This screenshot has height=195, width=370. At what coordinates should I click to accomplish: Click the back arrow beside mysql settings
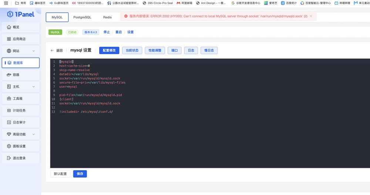pyautogui.click(x=53, y=50)
